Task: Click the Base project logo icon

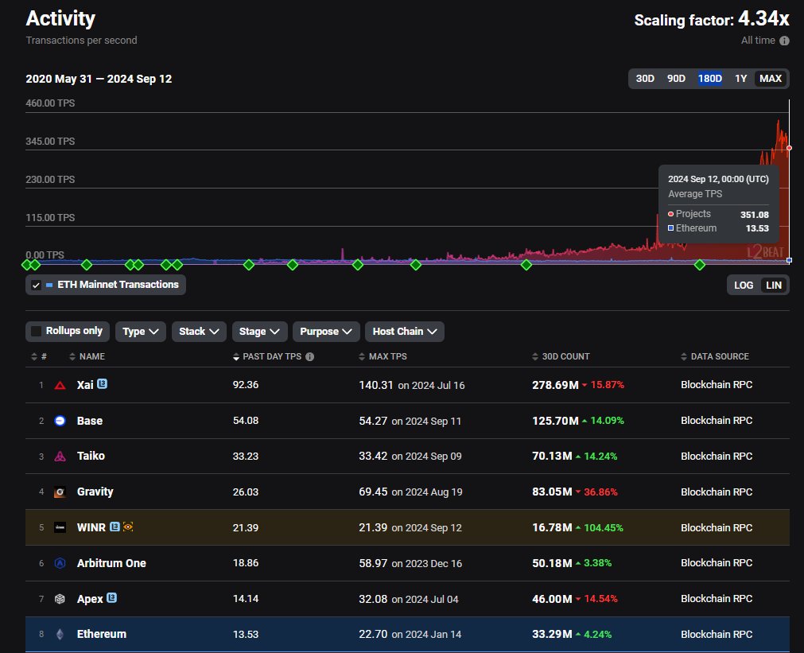Action: tap(60, 421)
